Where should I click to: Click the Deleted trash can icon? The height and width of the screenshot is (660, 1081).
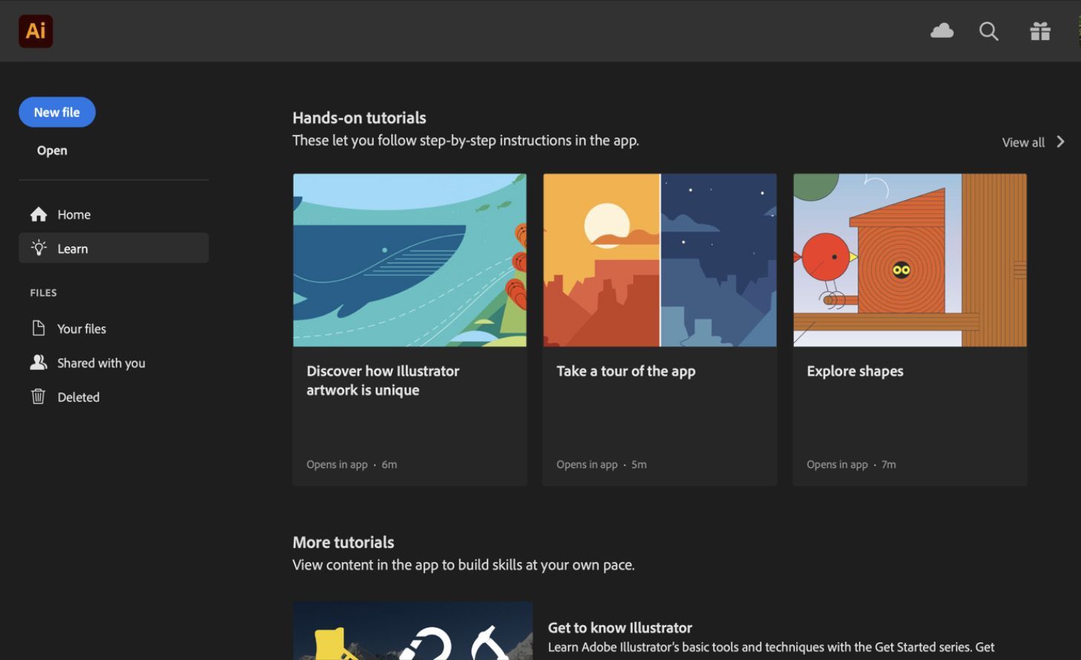[x=39, y=396]
